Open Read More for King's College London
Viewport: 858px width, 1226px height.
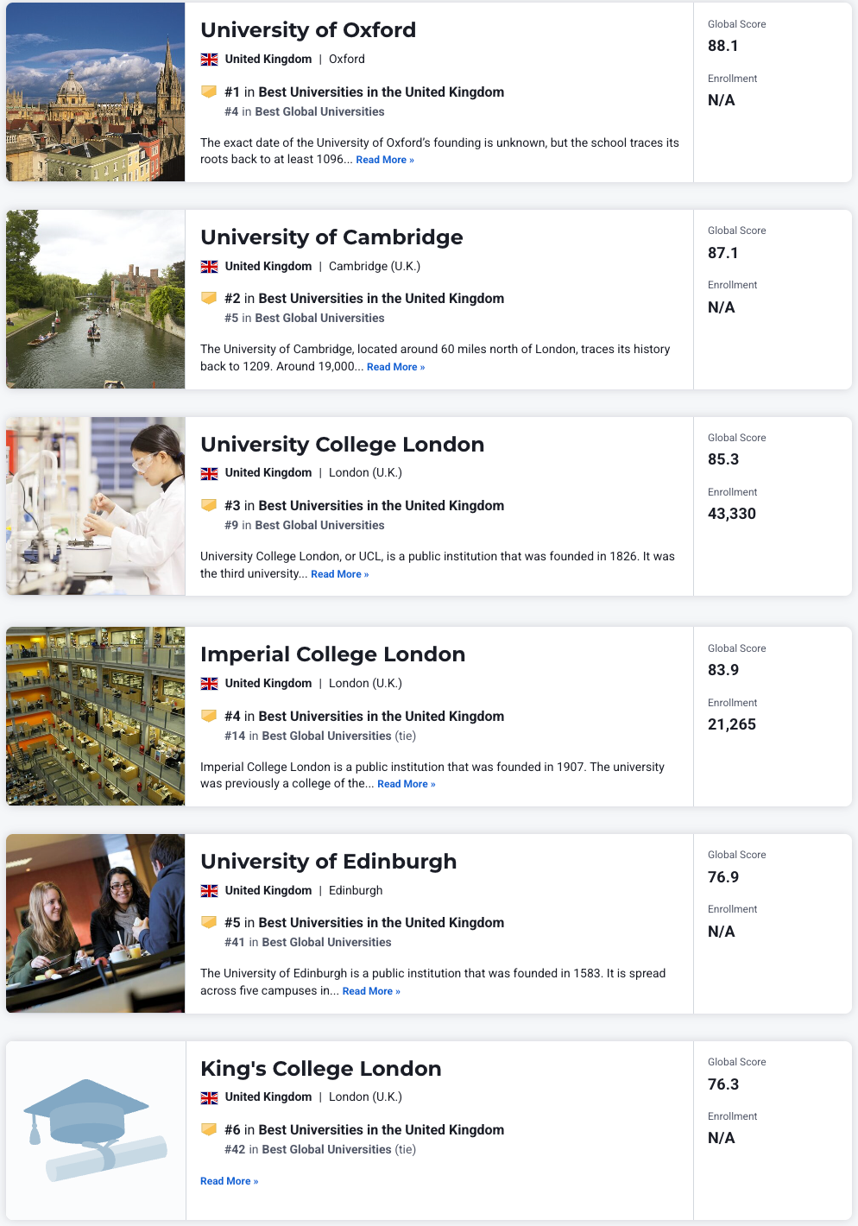(229, 1181)
